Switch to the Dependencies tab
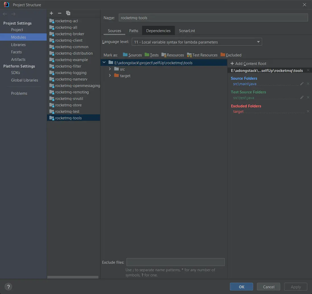 pyautogui.click(x=158, y=31)
